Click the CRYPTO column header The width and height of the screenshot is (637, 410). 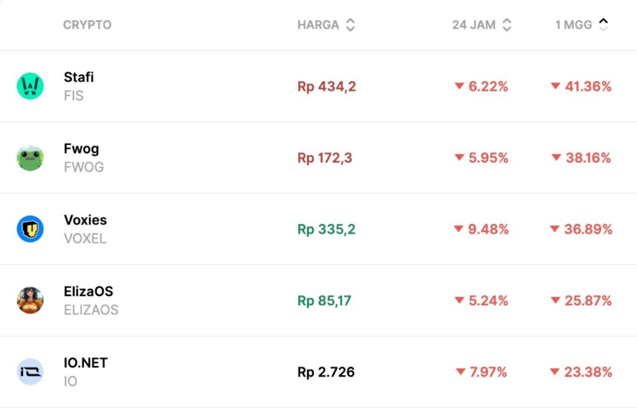click(87, 25)
